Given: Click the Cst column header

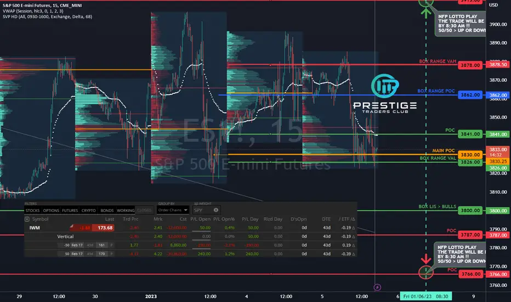Looking at the screenshot, I should [x=183, y=219].
